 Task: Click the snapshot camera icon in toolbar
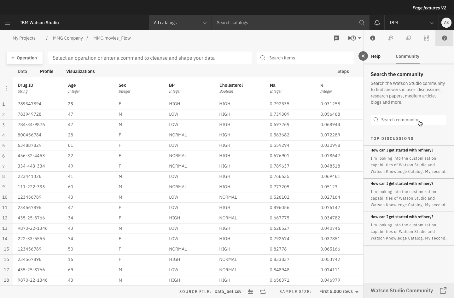[x=336, y=38]
